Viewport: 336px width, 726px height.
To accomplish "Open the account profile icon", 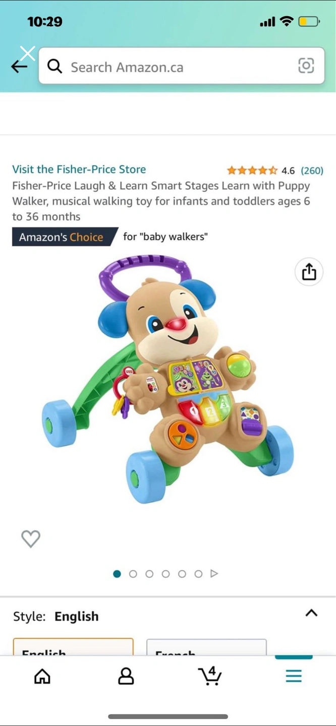I will tap(126, 676).
